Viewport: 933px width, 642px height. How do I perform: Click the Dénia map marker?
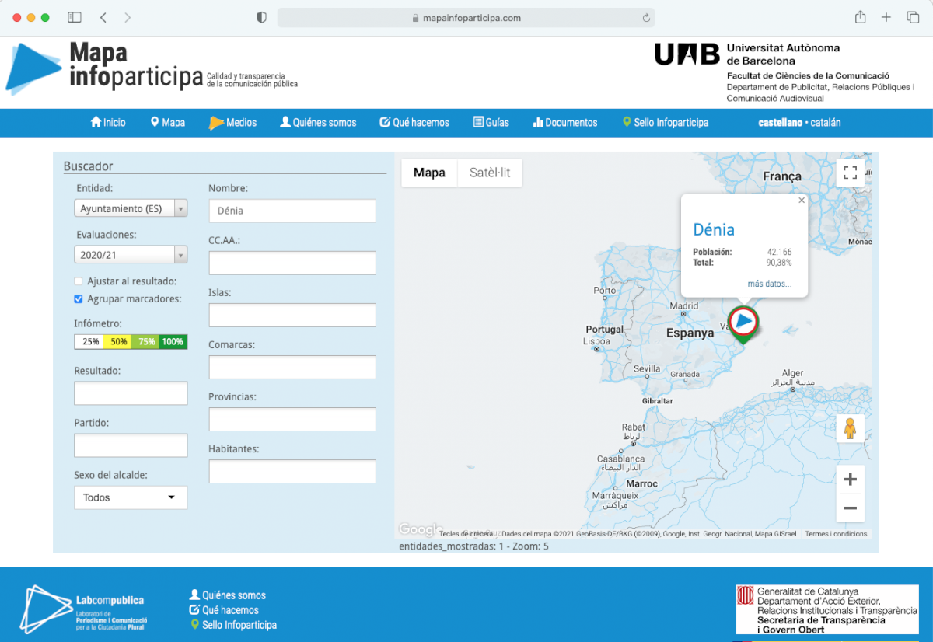pos(744,322)
